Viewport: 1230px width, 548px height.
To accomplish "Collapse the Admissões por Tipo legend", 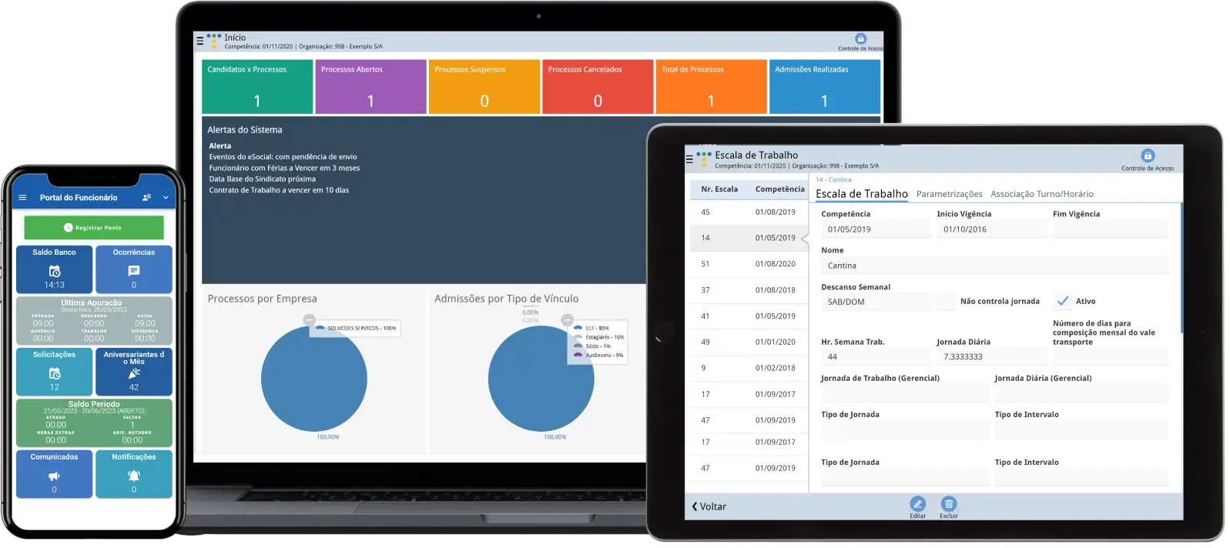I will (x=567, y=319).
